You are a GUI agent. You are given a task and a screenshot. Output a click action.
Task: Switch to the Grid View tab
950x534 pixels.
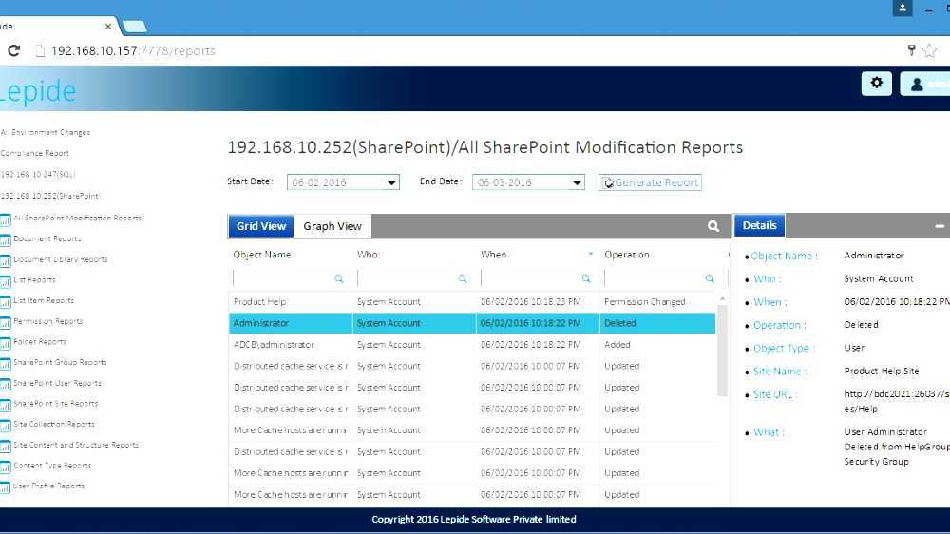pyautogui.click(x=261, y=226)
